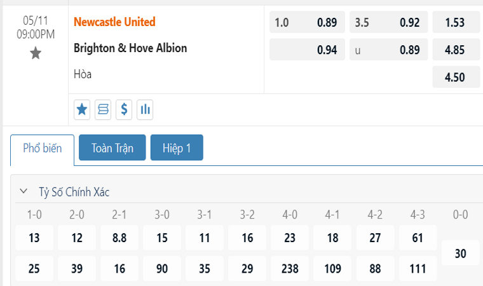Click the Brighton & Hove Albion name
The width and height of the screenshot is (483, 286).
[x=130, y=48]
